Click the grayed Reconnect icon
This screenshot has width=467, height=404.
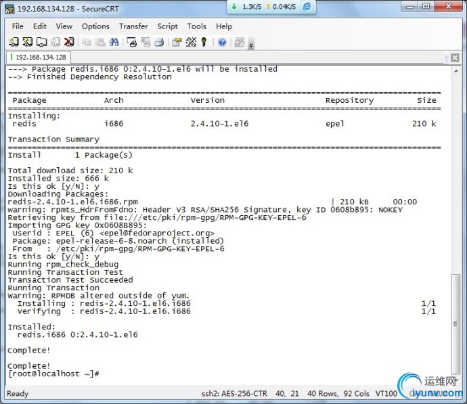[x=55, y=42]
